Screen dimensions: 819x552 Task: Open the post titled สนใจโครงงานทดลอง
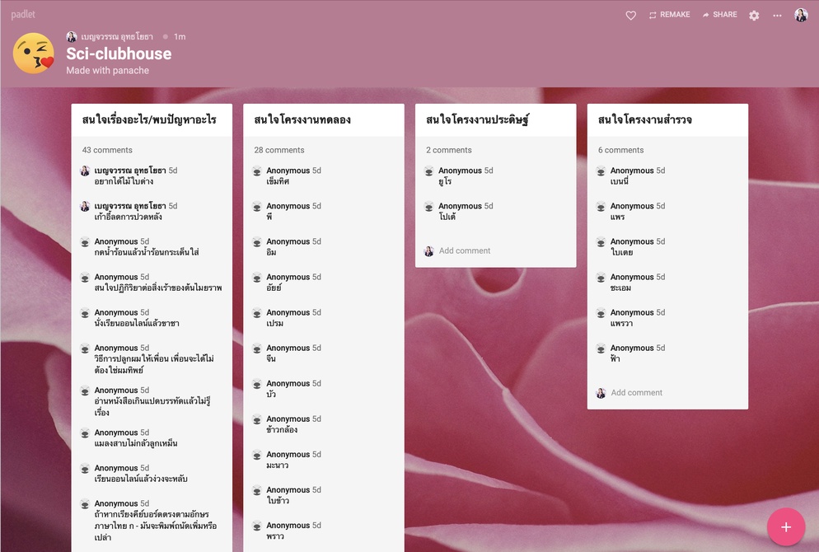pyautogui.click(x=302, y=119)
